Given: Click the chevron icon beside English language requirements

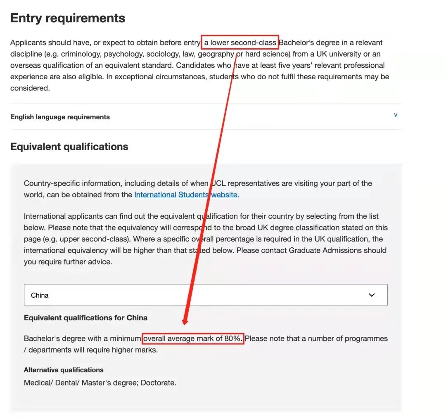Looking at the screenshot, I should click(395, 115).
